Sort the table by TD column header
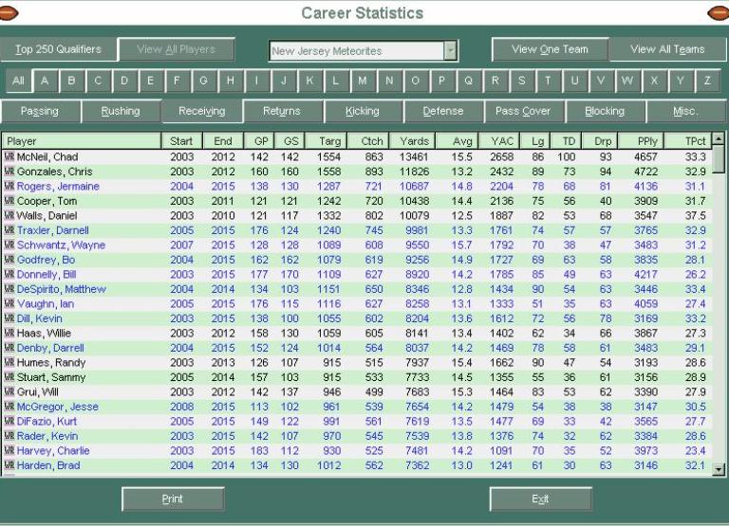The height and width of the screenshot is (526, 729). tap(566, 141)
